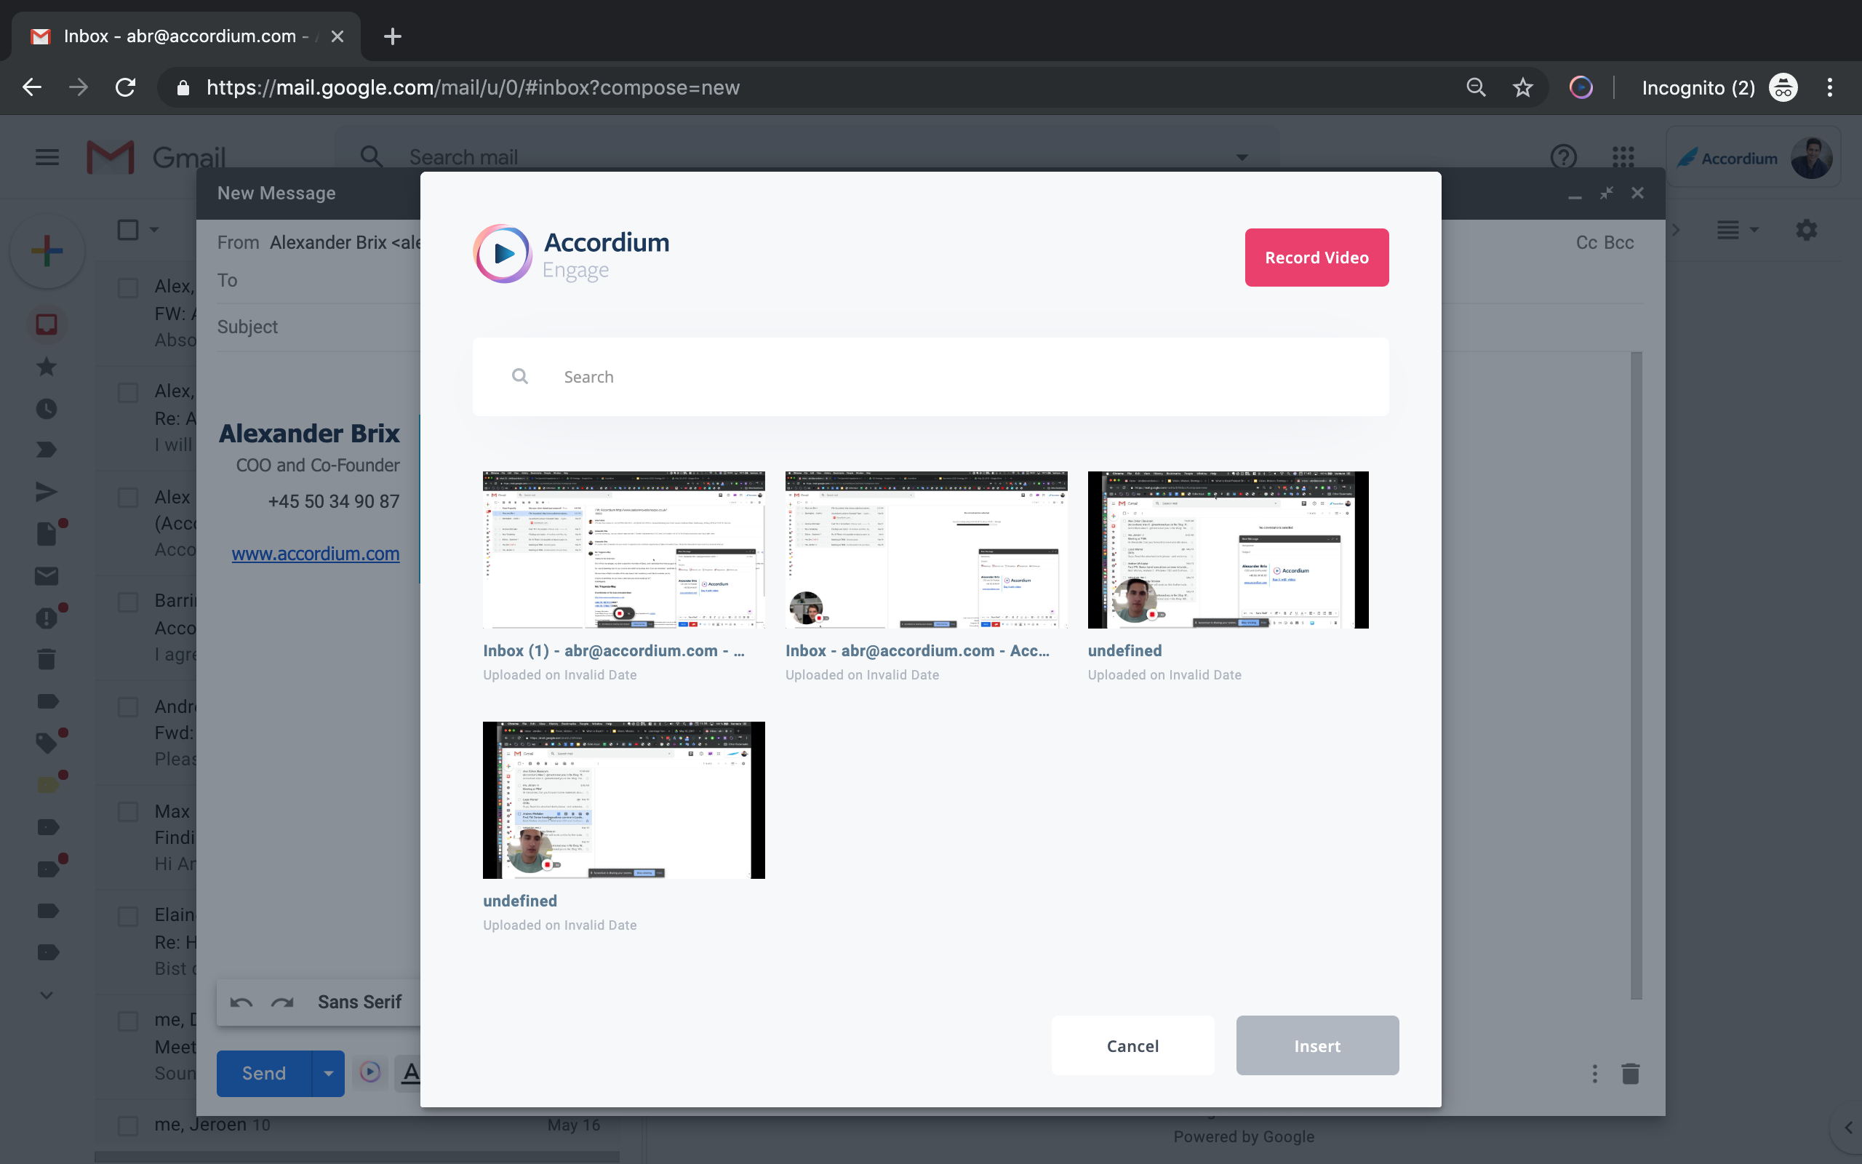Viewport: 1862px width, 1164px height.
Task: Click the Accordium extension icon in Chrome toolbar
Action: 1581,88
